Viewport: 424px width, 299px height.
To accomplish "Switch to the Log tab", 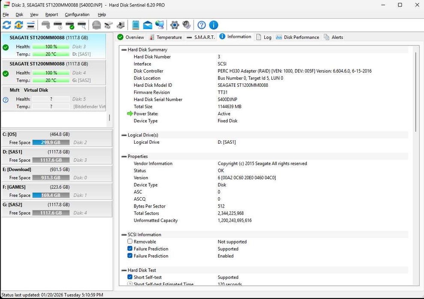I will coord(264,37).
